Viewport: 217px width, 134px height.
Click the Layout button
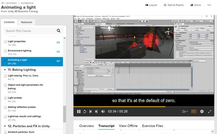tap(151, 5)
